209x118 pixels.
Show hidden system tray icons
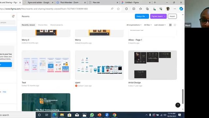(146, 115)
